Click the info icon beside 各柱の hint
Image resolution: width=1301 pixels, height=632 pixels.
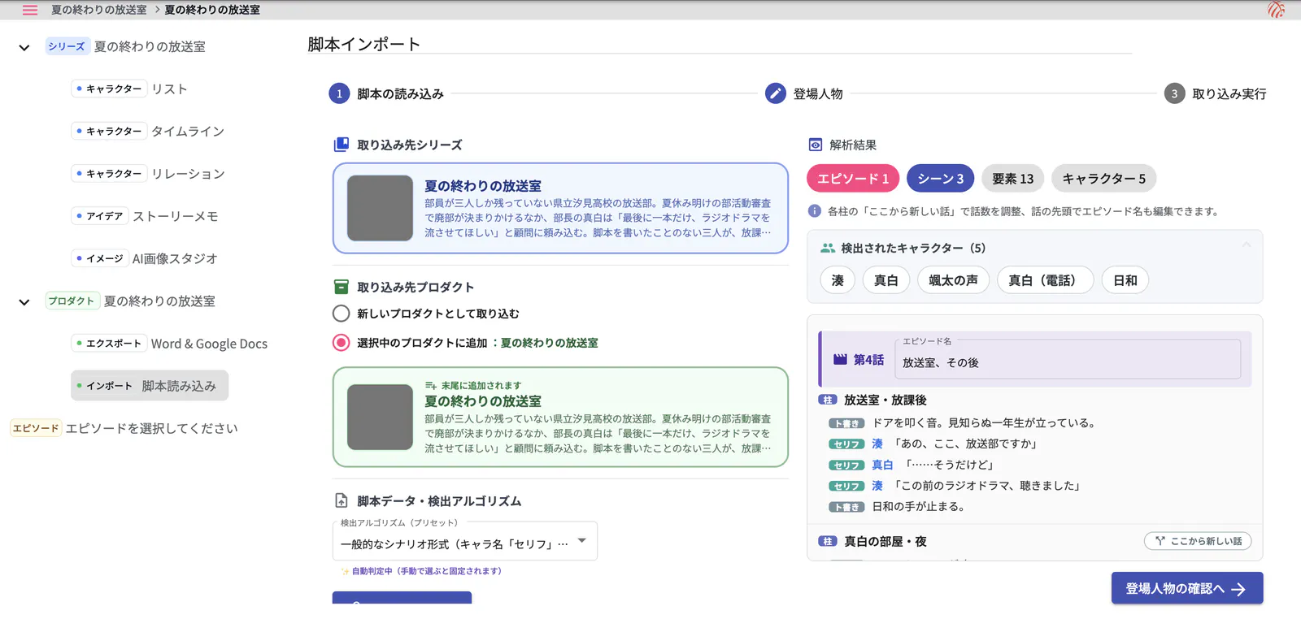coord(814,211)
